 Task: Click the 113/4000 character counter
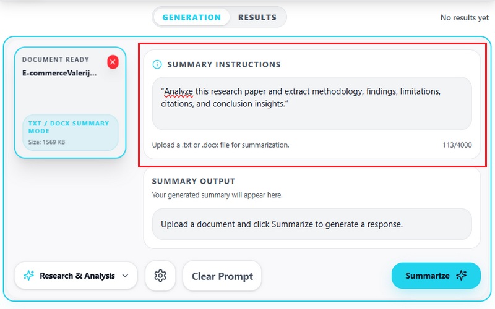click(x=457, y=145)
